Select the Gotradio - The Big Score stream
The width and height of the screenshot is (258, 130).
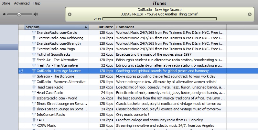click(x=55, y=76)
